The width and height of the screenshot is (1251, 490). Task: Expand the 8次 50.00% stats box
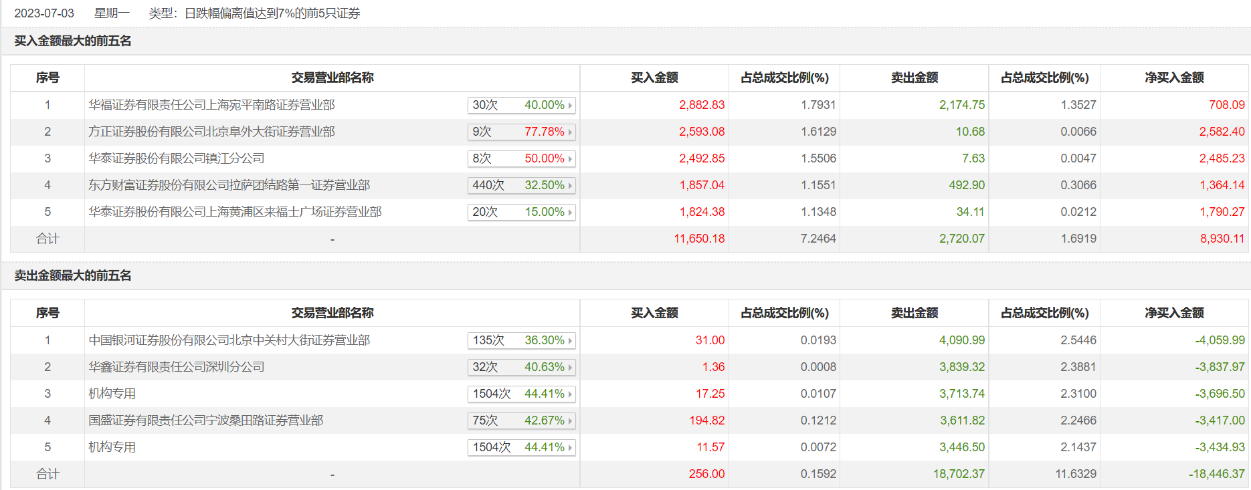click(522, 158)
